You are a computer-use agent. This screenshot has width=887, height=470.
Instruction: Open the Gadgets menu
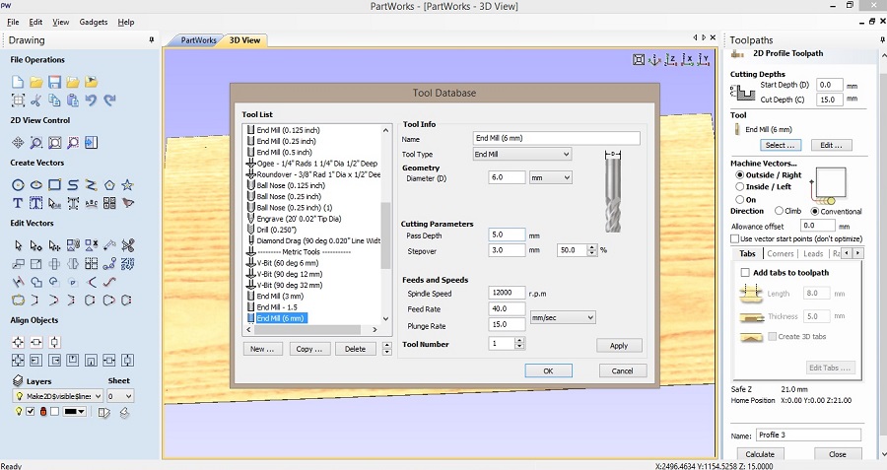[94, 22]
